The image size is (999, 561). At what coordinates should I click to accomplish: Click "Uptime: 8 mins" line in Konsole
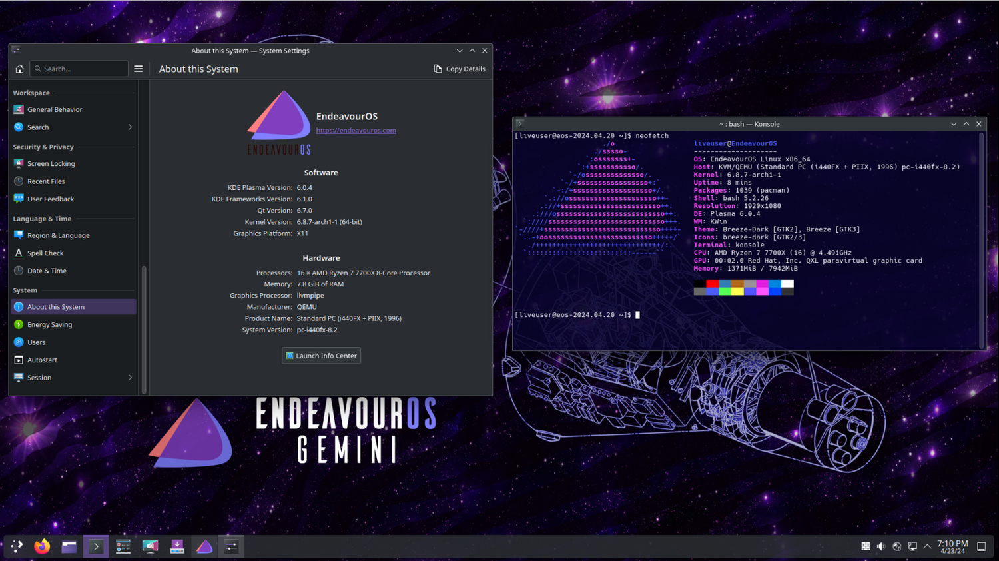point(723,183)
